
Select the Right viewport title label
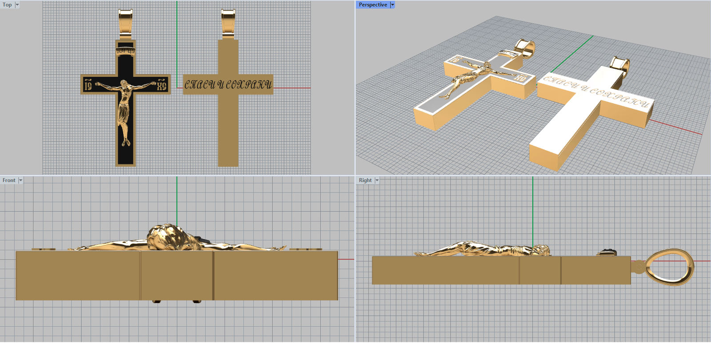tap(365, 180)
